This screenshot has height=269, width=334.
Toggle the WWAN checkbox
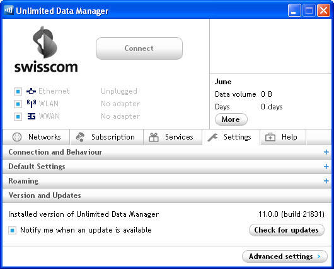pos(18,117)
